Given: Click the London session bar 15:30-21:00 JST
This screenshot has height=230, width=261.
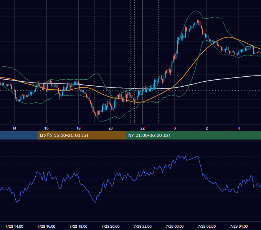Looking at the screenshot, I should pos(81,135).
